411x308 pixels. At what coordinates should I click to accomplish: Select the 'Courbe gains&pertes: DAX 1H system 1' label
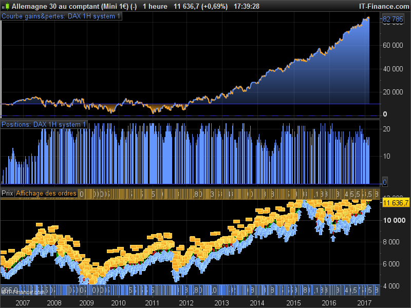tap(61, 16)
